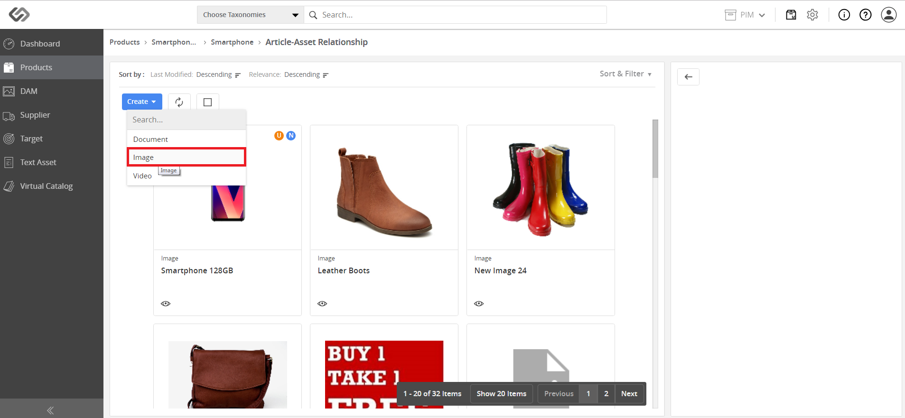The image size is (905, 418).
Task: Open the help question mark icon
Action: [866, 15]
